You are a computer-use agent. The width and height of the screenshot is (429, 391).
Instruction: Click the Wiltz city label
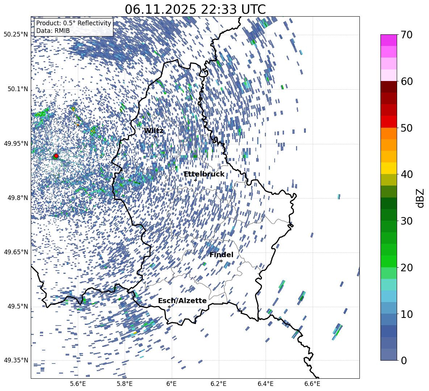(x=154, y=131)
